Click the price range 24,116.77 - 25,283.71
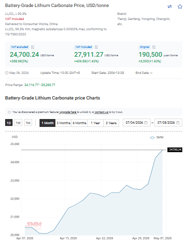This screenshot has width=186, height=245. [40, 85]
